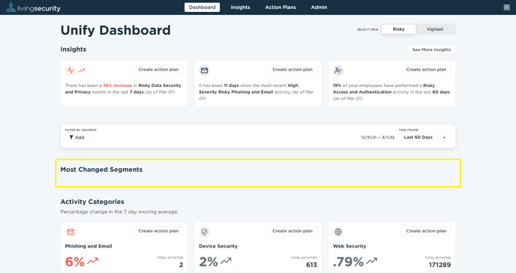Viewport: 516px width, 273px height.
Task: Click the activity pulse icon on the first insight
Action: pos(70,70)
